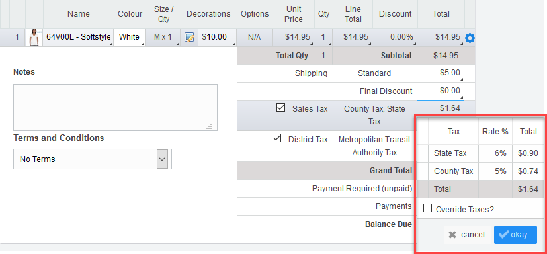Click the Rate % column header in popup

tap(495, 132)
